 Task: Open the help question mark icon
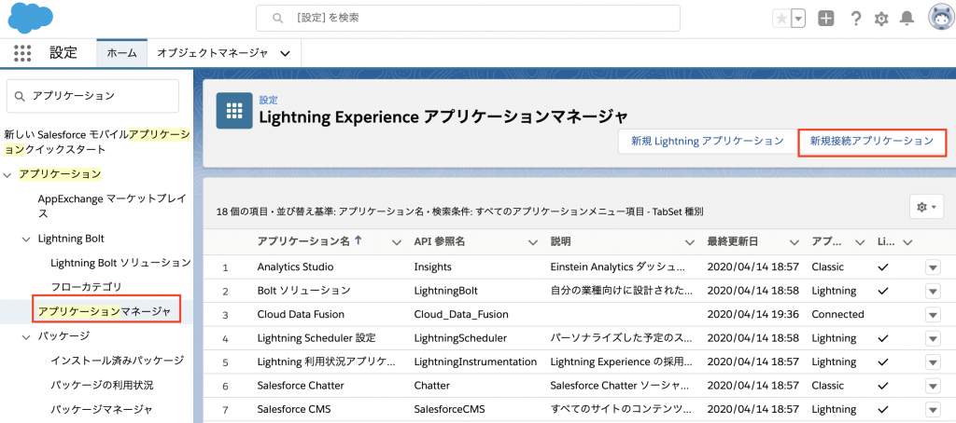click(855, 19)
